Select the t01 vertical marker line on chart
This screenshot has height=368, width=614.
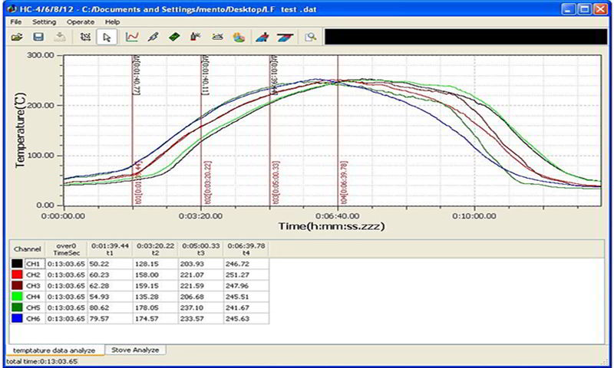(x=132, y=130)
